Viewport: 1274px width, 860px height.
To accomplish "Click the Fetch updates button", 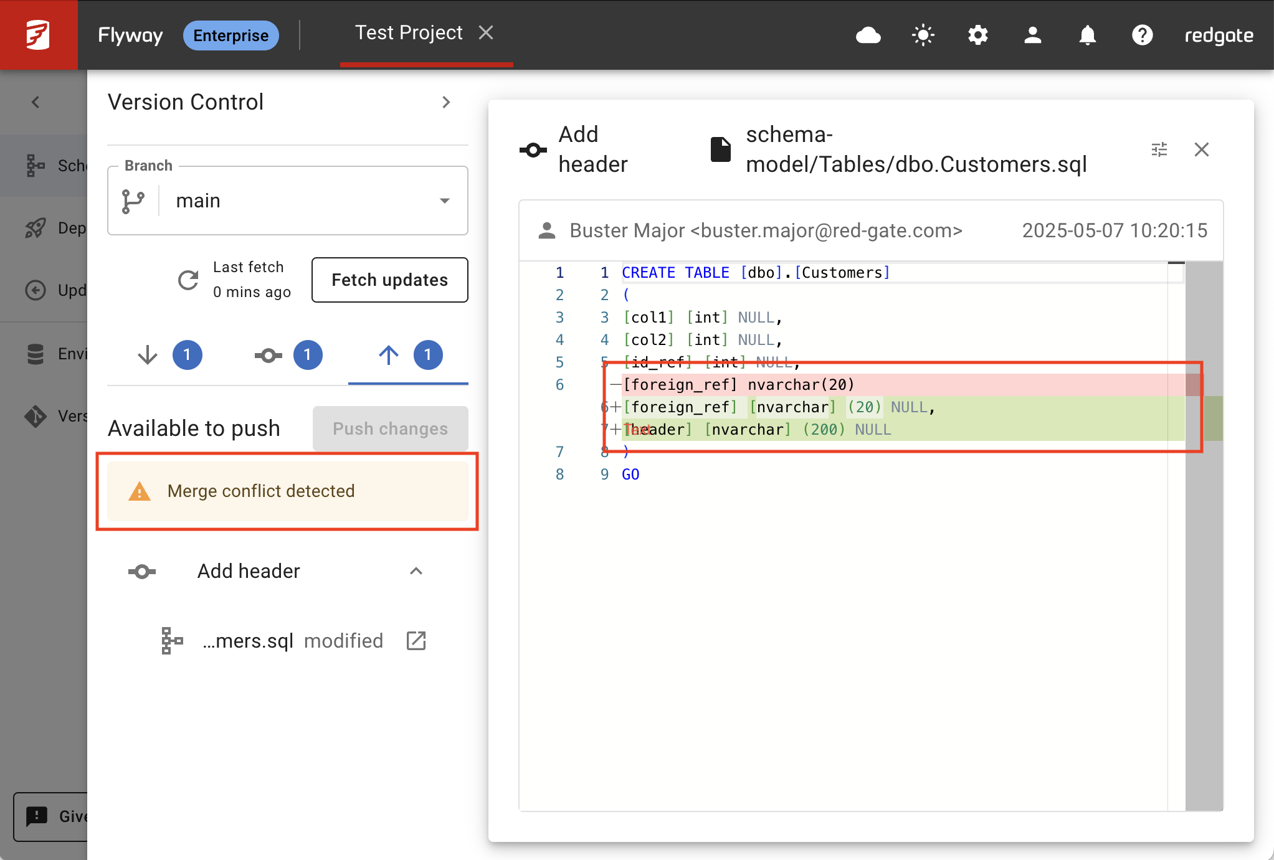I will [x=390, y=280].
